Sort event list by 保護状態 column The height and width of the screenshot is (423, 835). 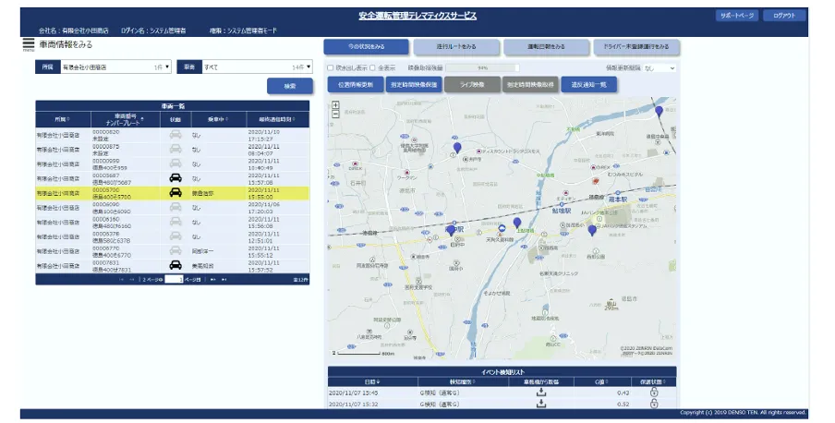coord(653,381)
